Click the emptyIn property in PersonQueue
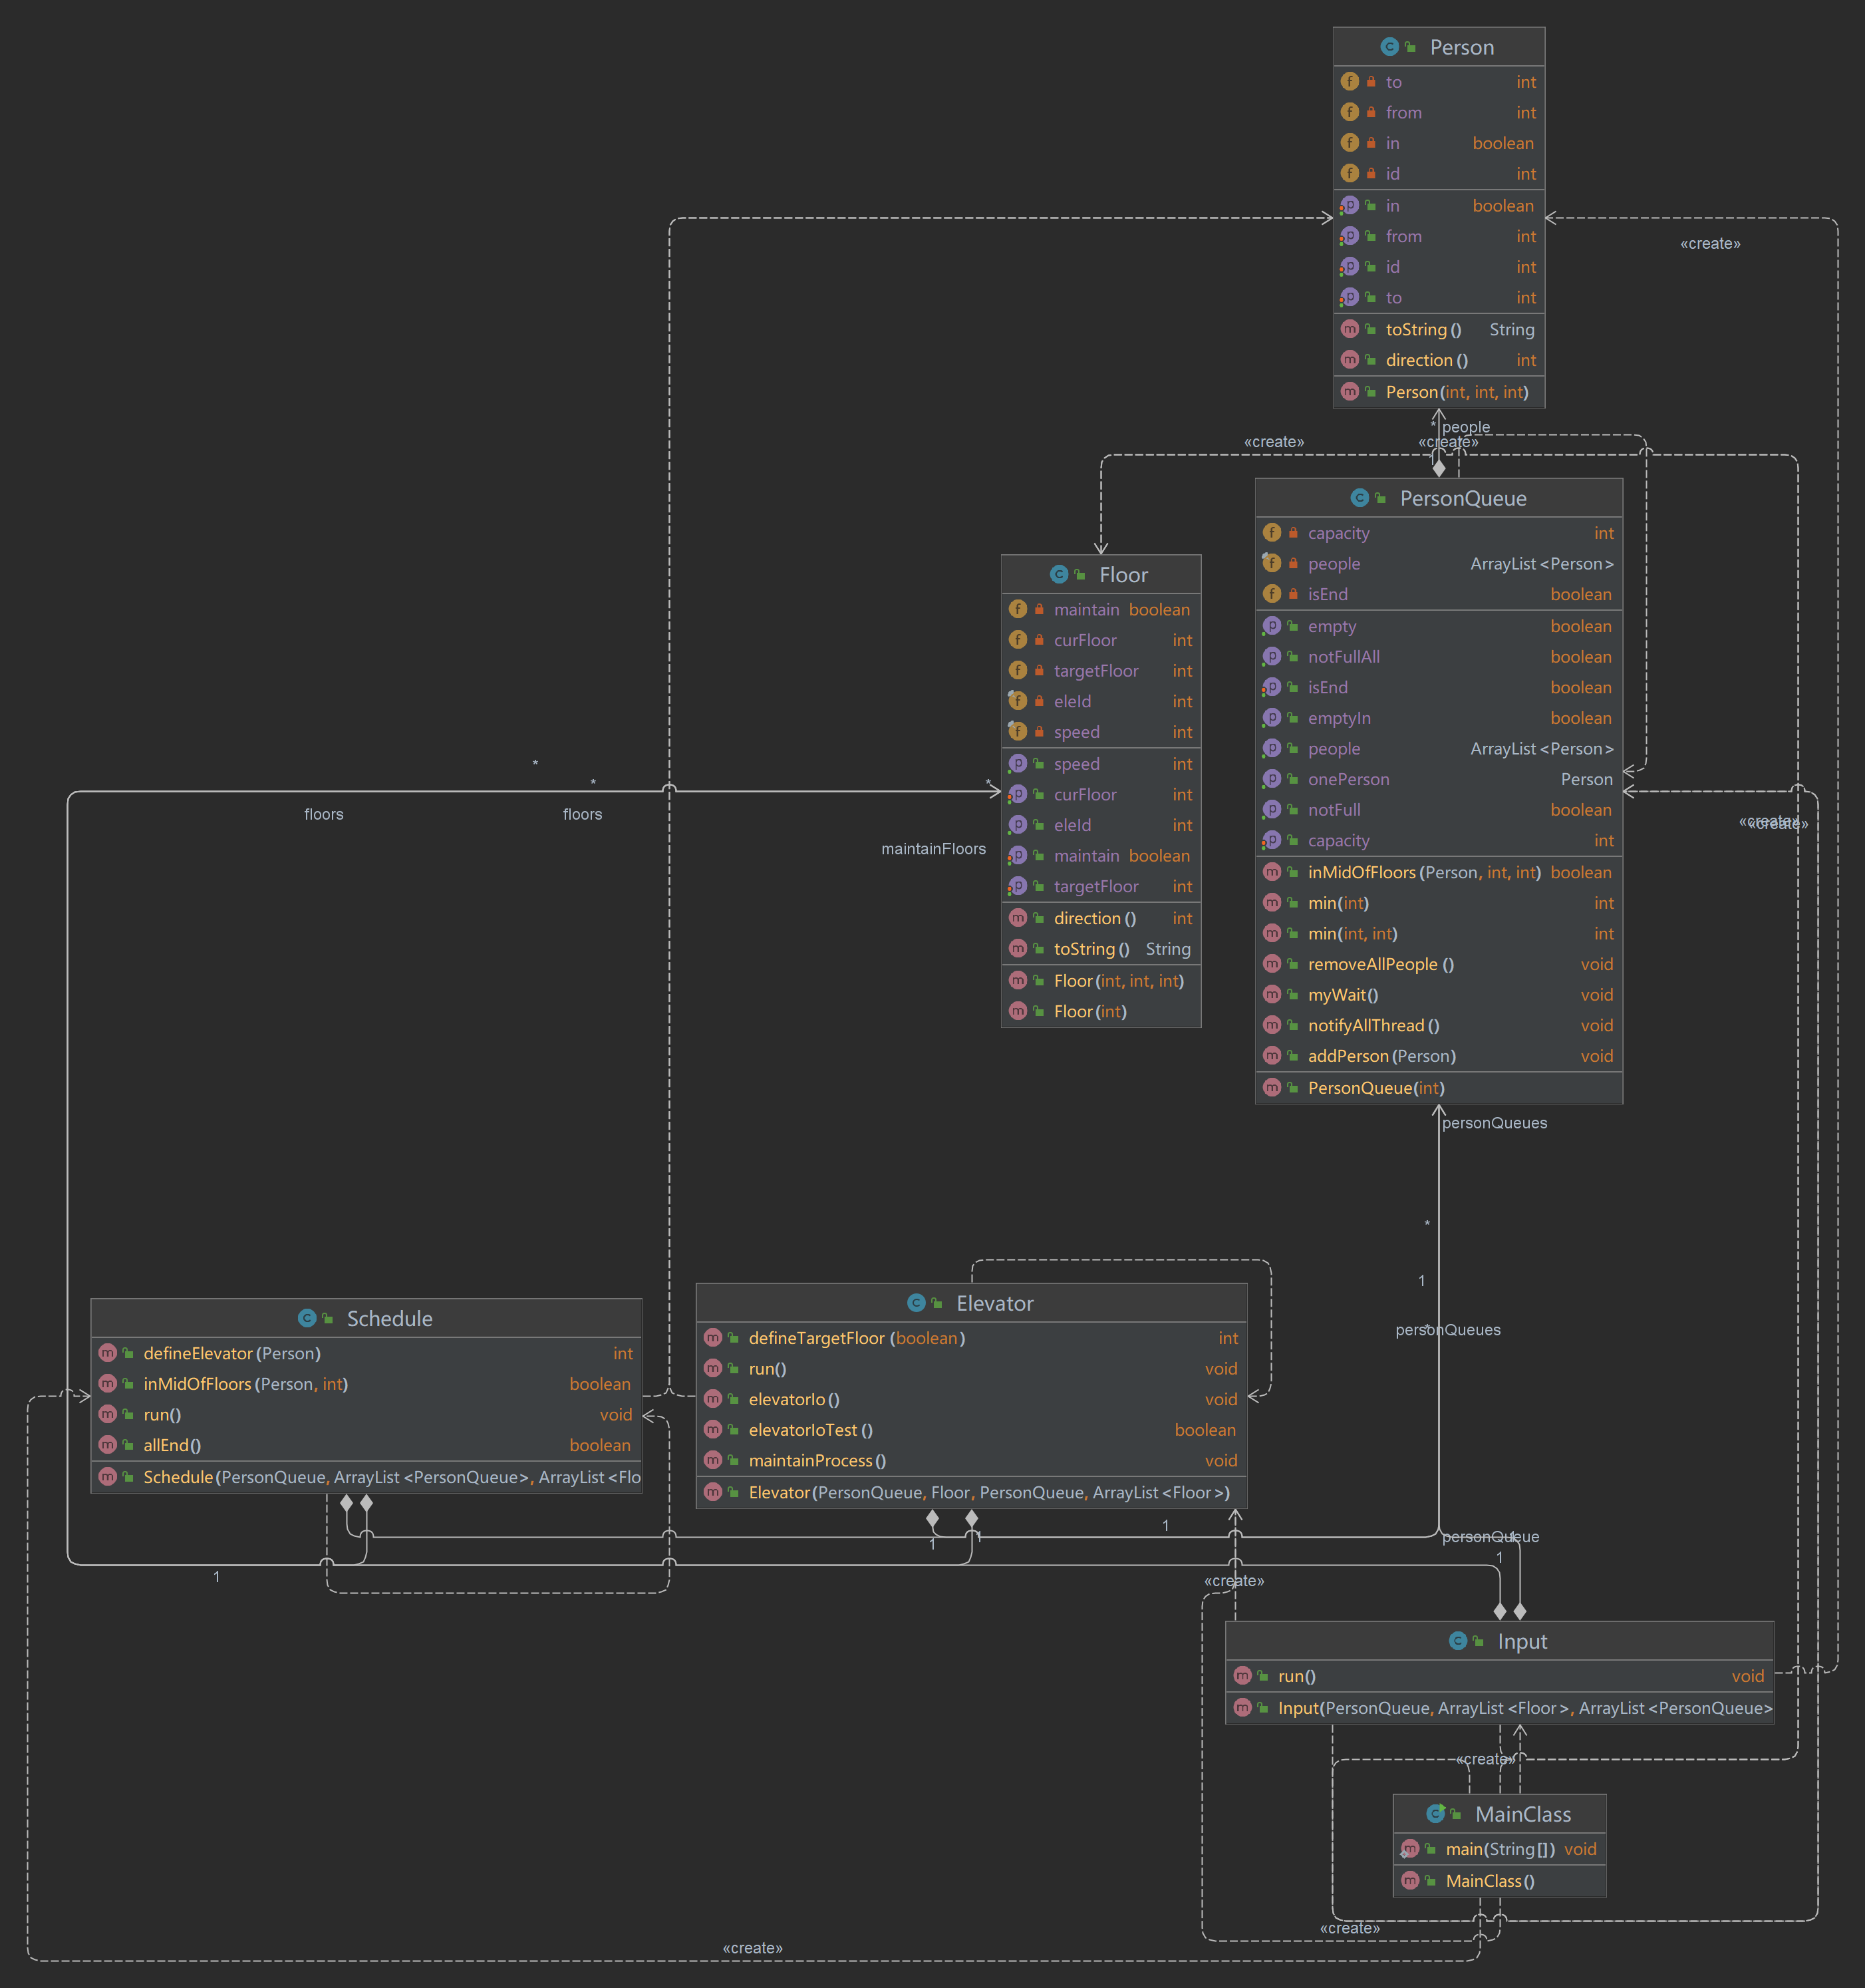1865x1988 pixels. point(1439,718)
